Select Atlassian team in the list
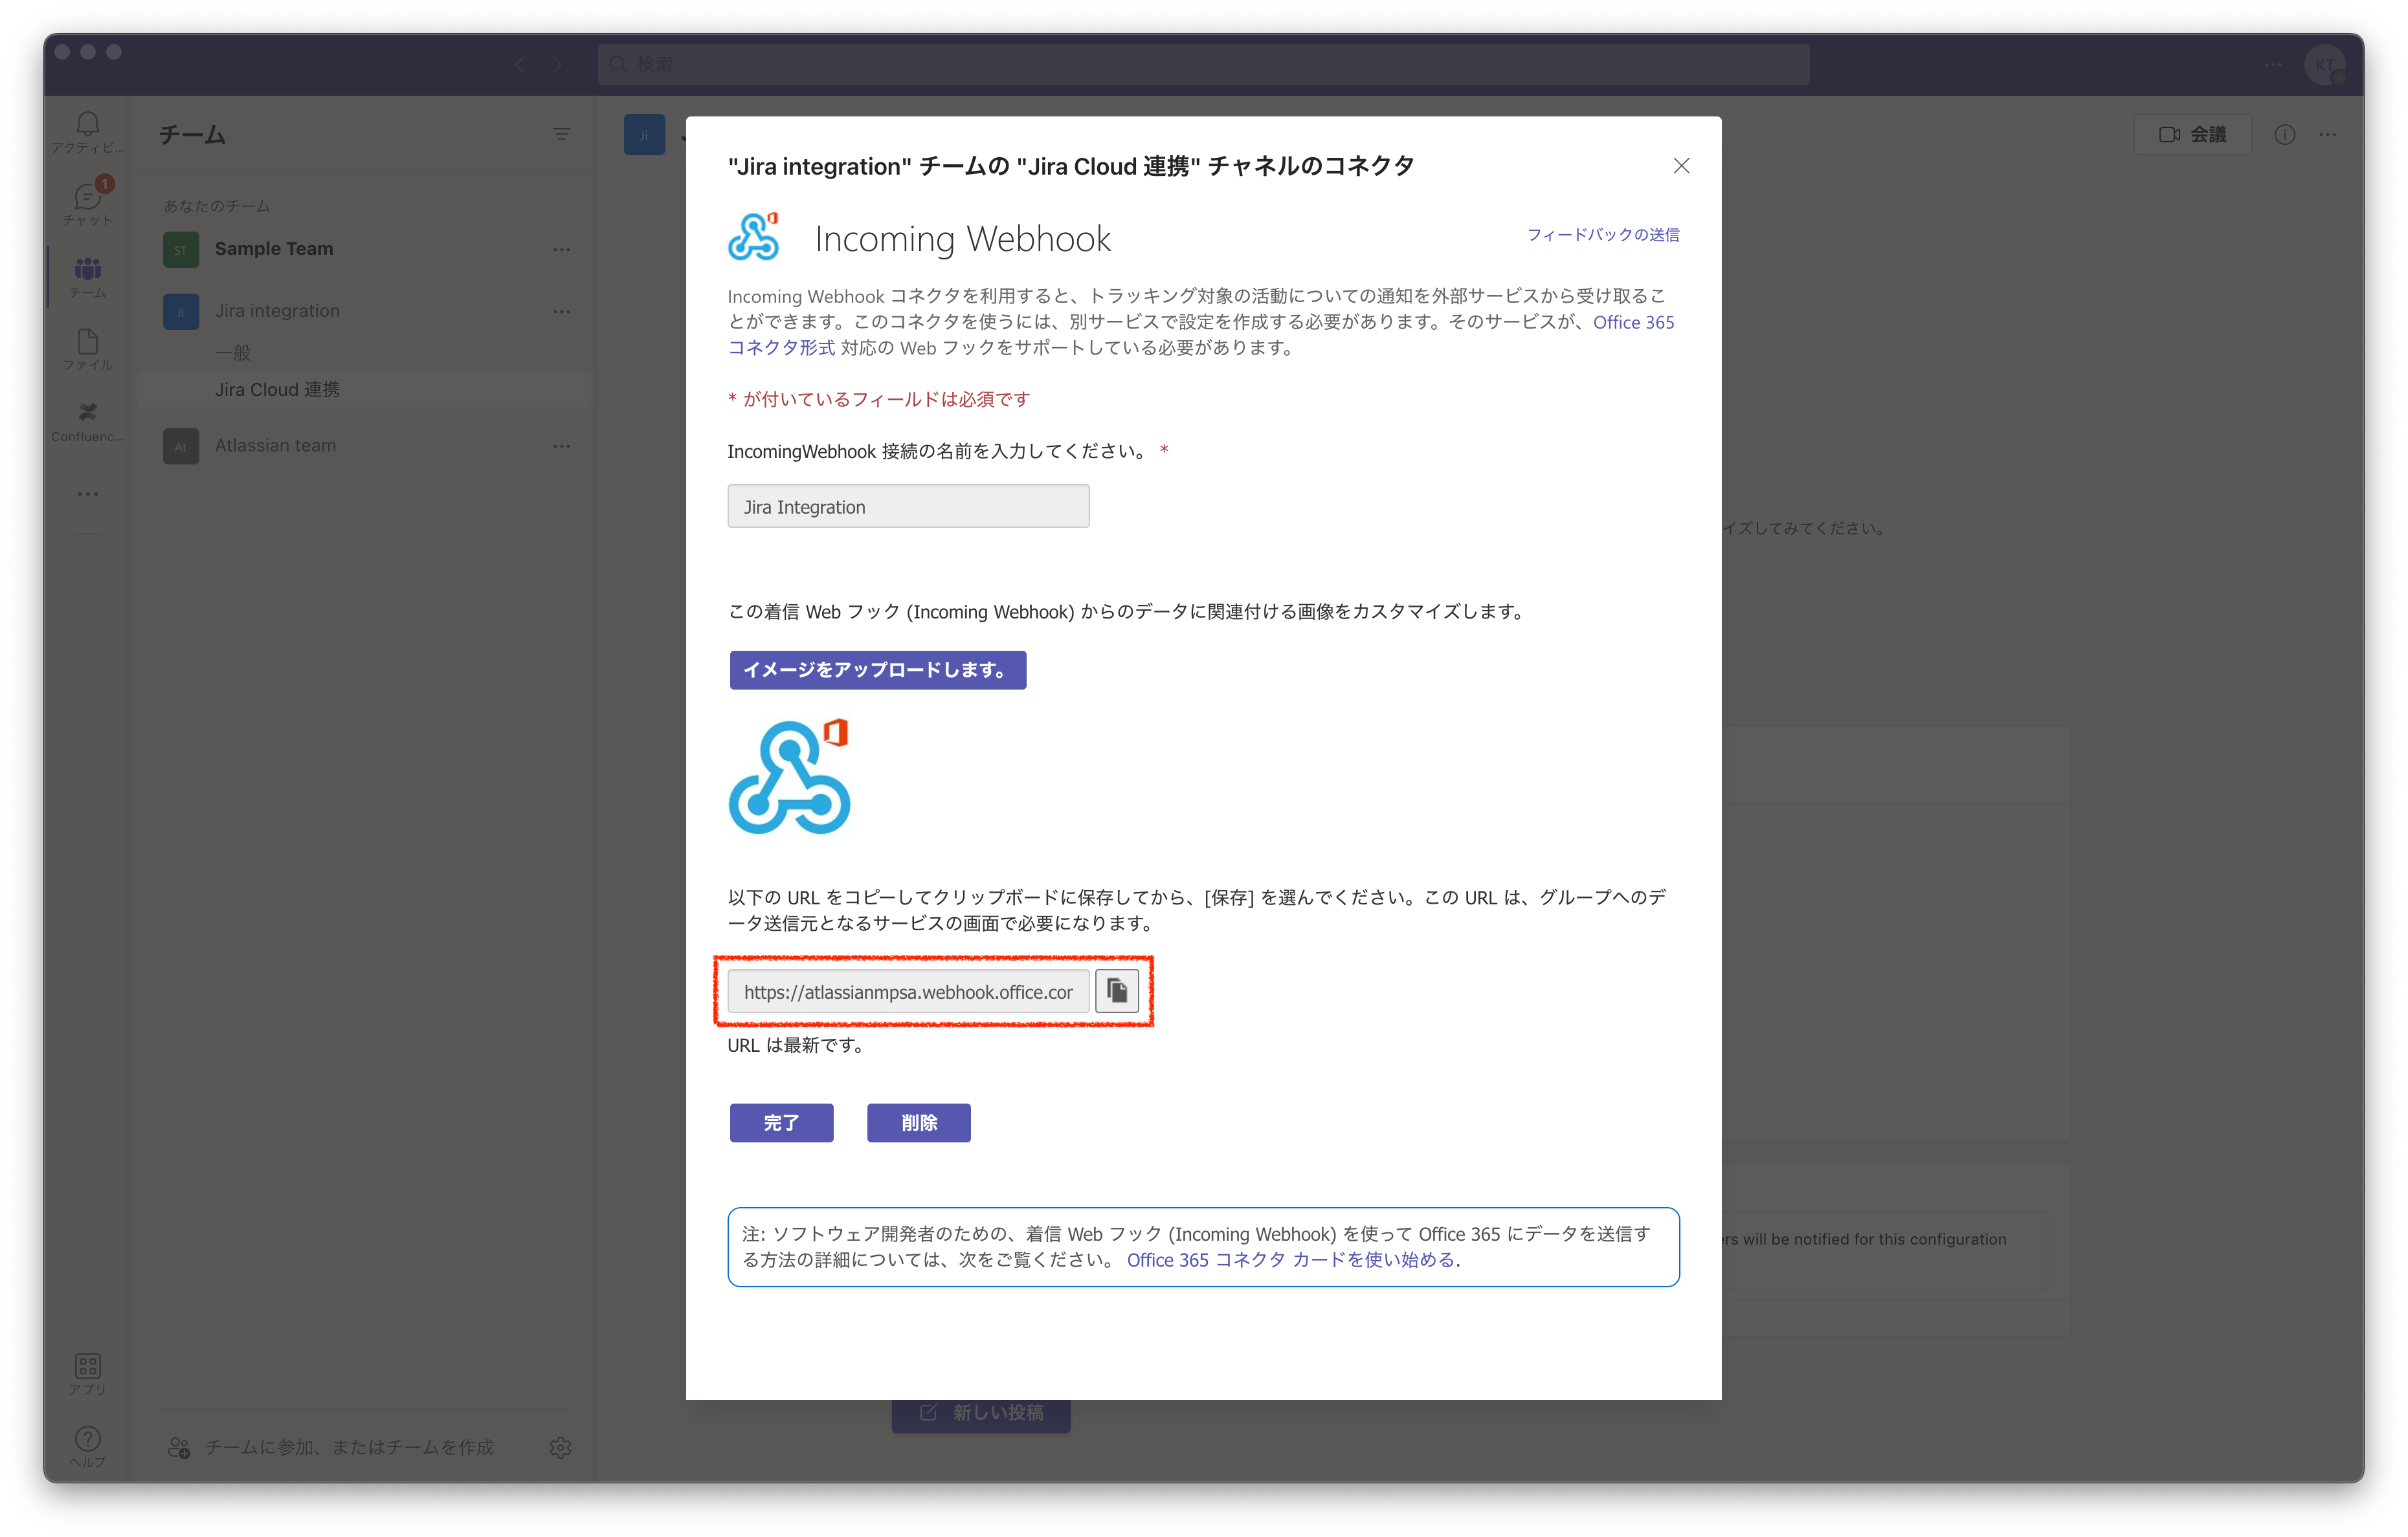 click(x=275, y=446)
